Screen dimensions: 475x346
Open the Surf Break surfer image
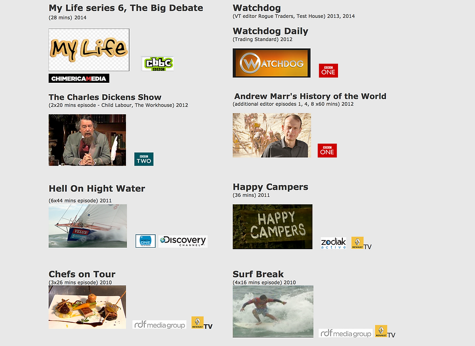coord(273,311)
